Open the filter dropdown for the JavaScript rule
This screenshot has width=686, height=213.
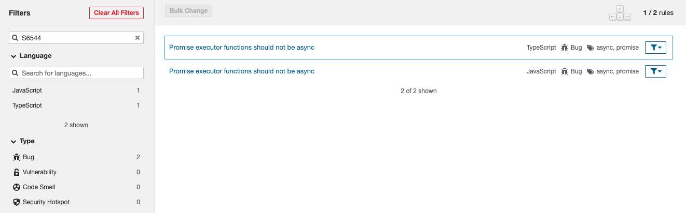click(655, 71)
